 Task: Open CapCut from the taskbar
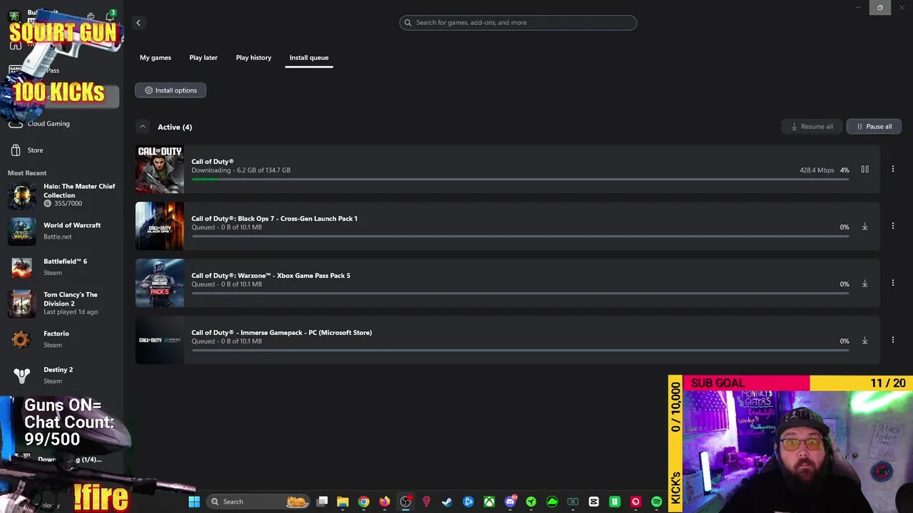593,502
